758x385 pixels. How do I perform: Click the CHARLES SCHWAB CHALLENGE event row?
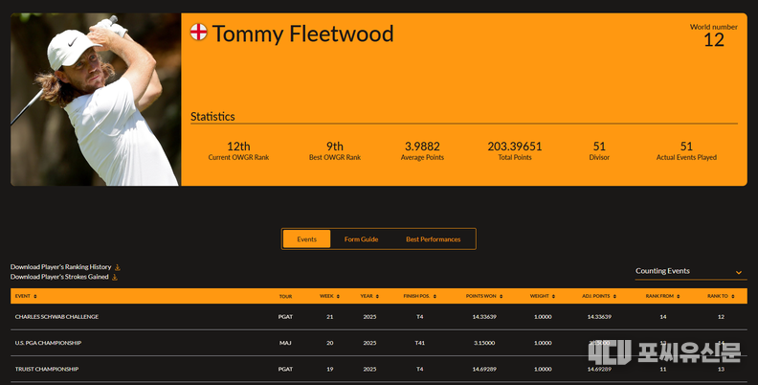pos(378,317)
